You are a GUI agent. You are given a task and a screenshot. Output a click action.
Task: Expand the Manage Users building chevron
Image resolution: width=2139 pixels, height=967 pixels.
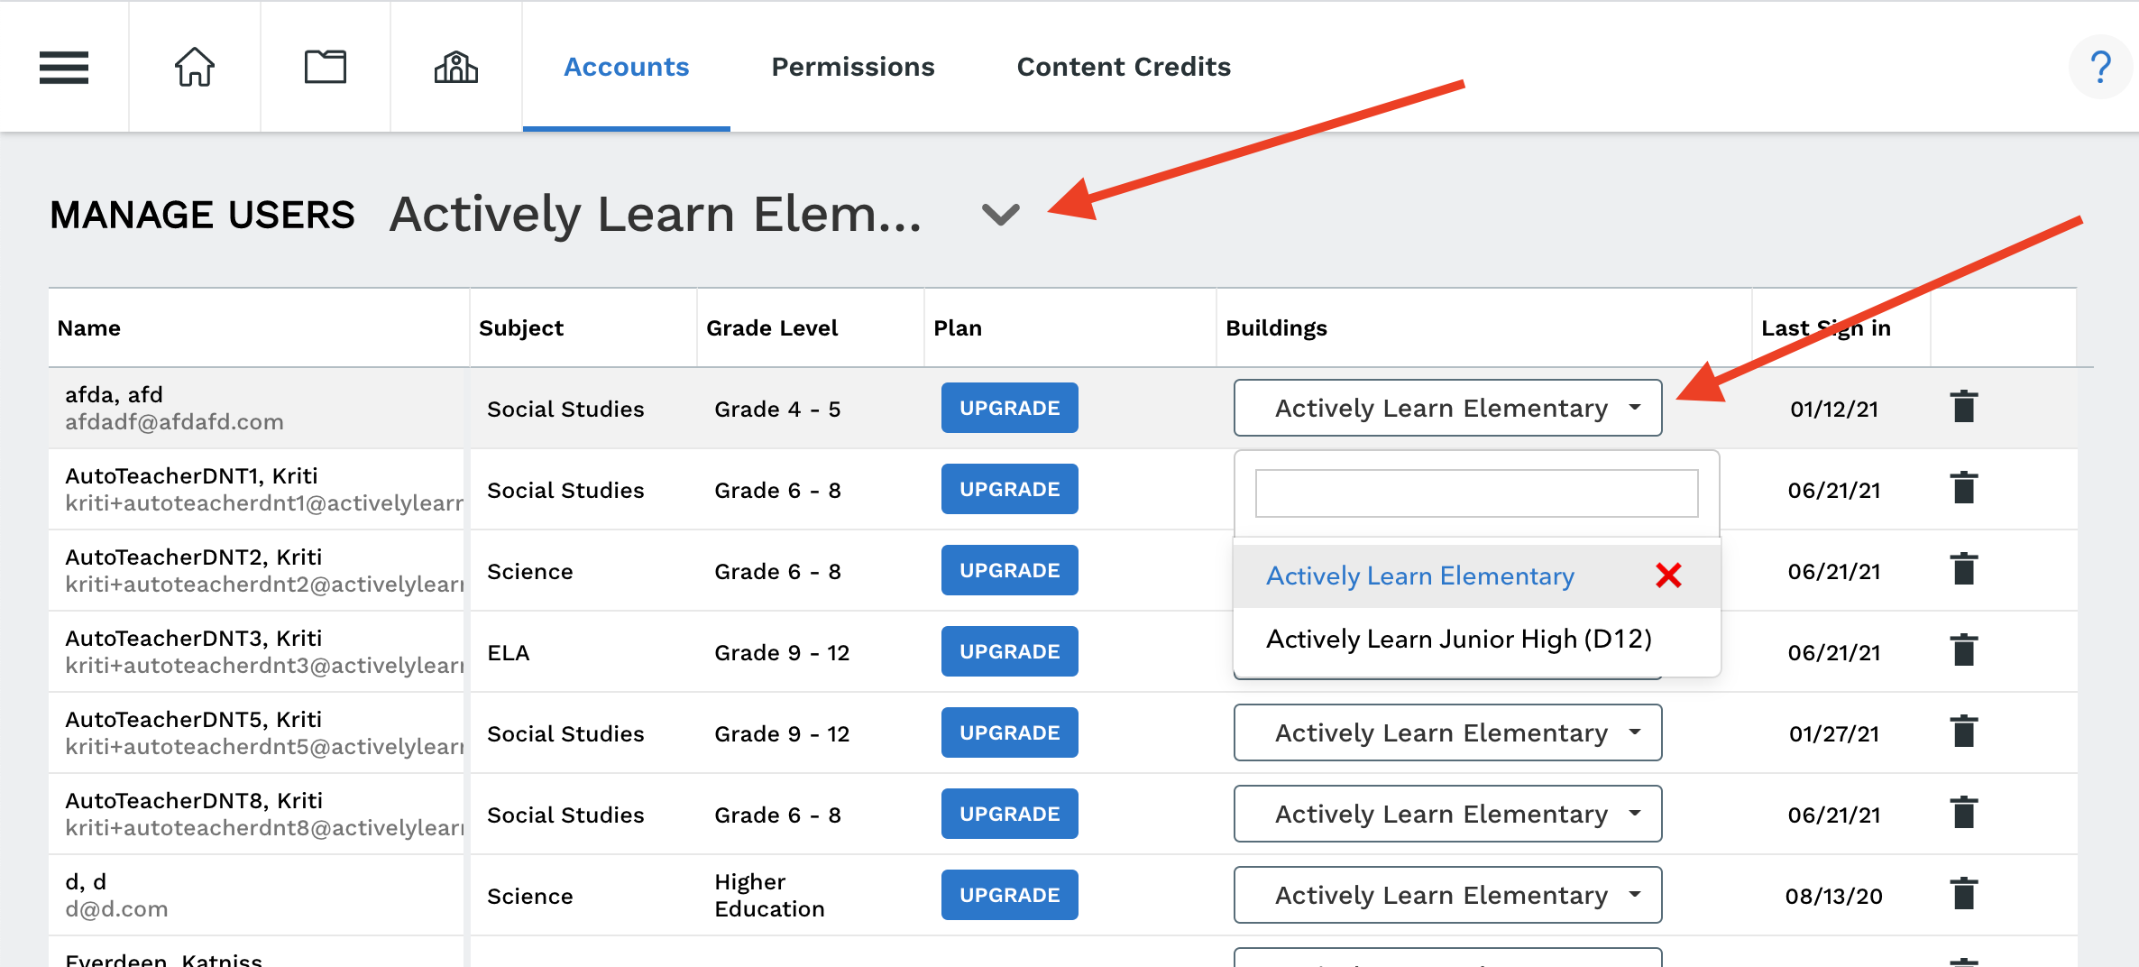click(x=1000, y=215)
